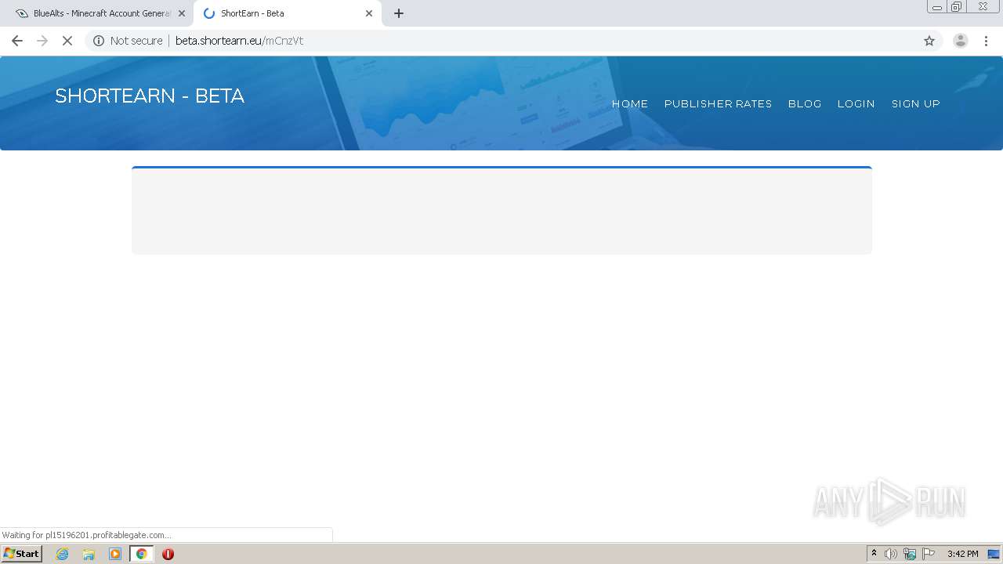Go to HOME in site navigation
This screenshot has width=1003, height=564.
click(x=630, y=103)
